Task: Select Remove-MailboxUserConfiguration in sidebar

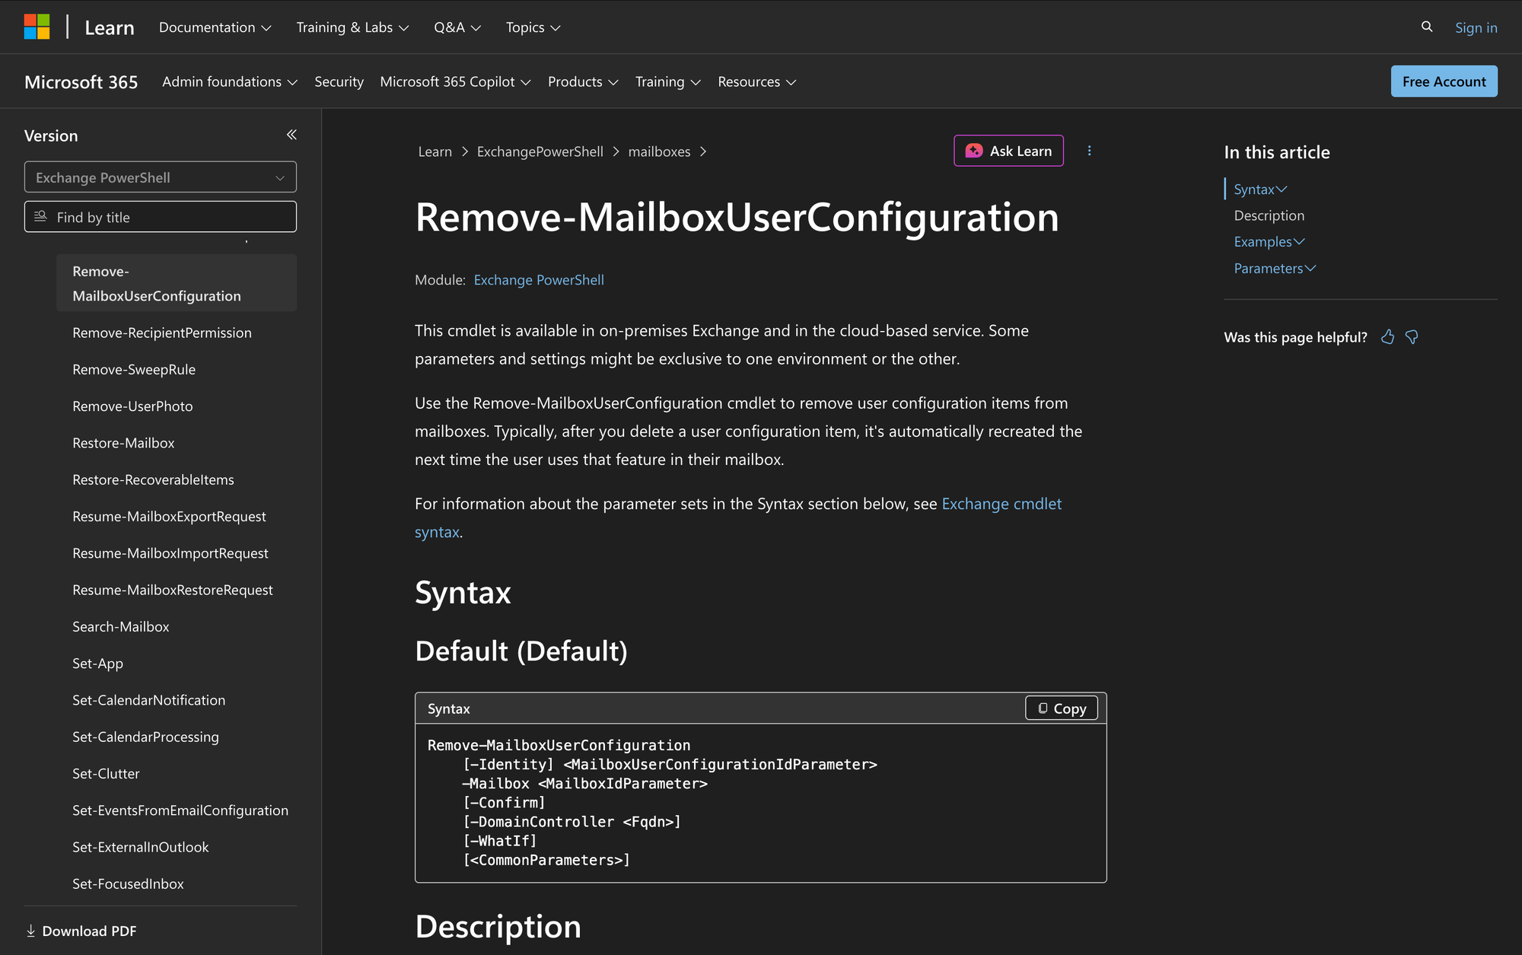Action: (x=177, y=283)
